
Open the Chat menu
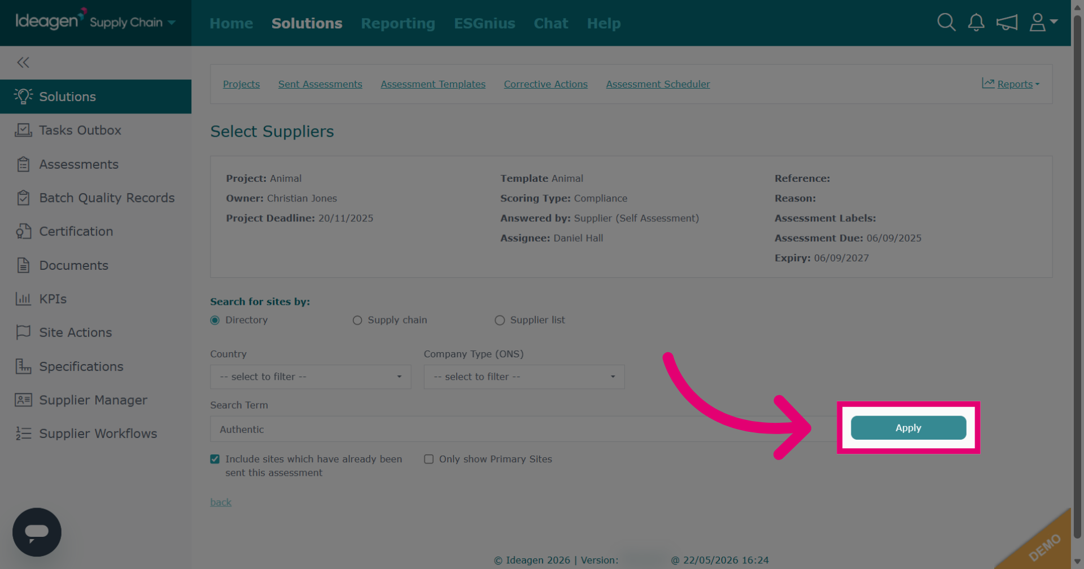coord(551,23)
